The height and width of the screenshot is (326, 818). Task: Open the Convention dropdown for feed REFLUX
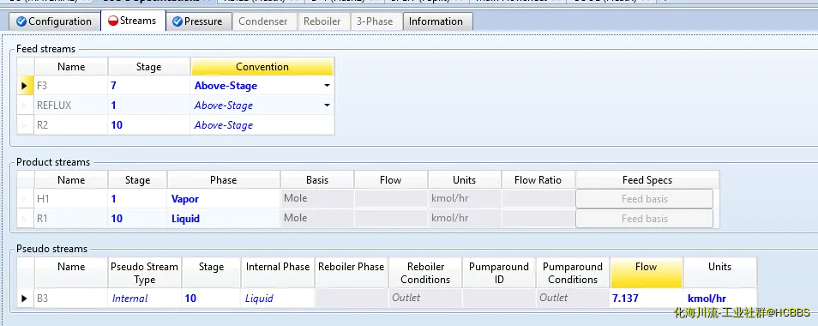pyautogui.click(x=327, y=106)
